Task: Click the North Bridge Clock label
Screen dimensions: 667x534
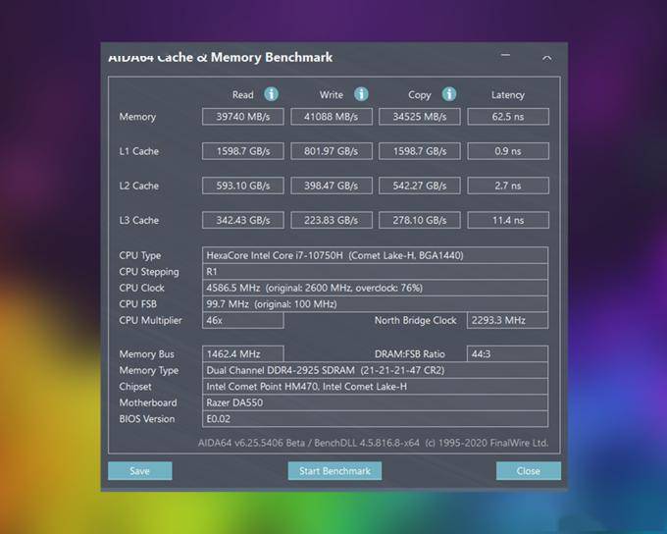Action: click(415, 320)
